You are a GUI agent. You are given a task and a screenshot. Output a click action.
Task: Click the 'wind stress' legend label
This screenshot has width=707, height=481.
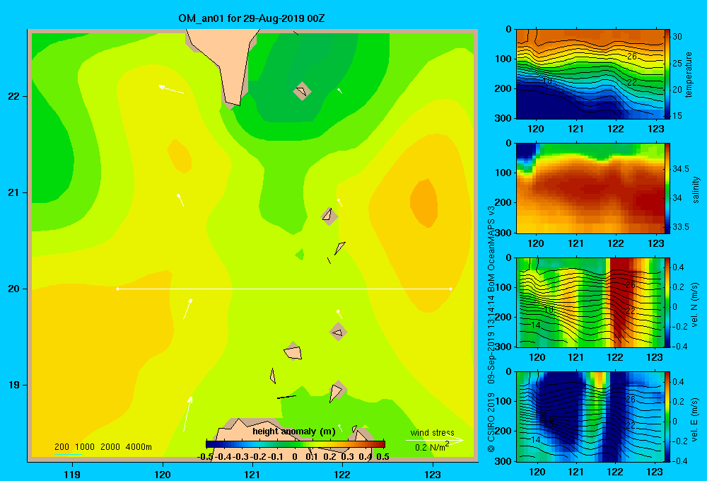point(433,432)
